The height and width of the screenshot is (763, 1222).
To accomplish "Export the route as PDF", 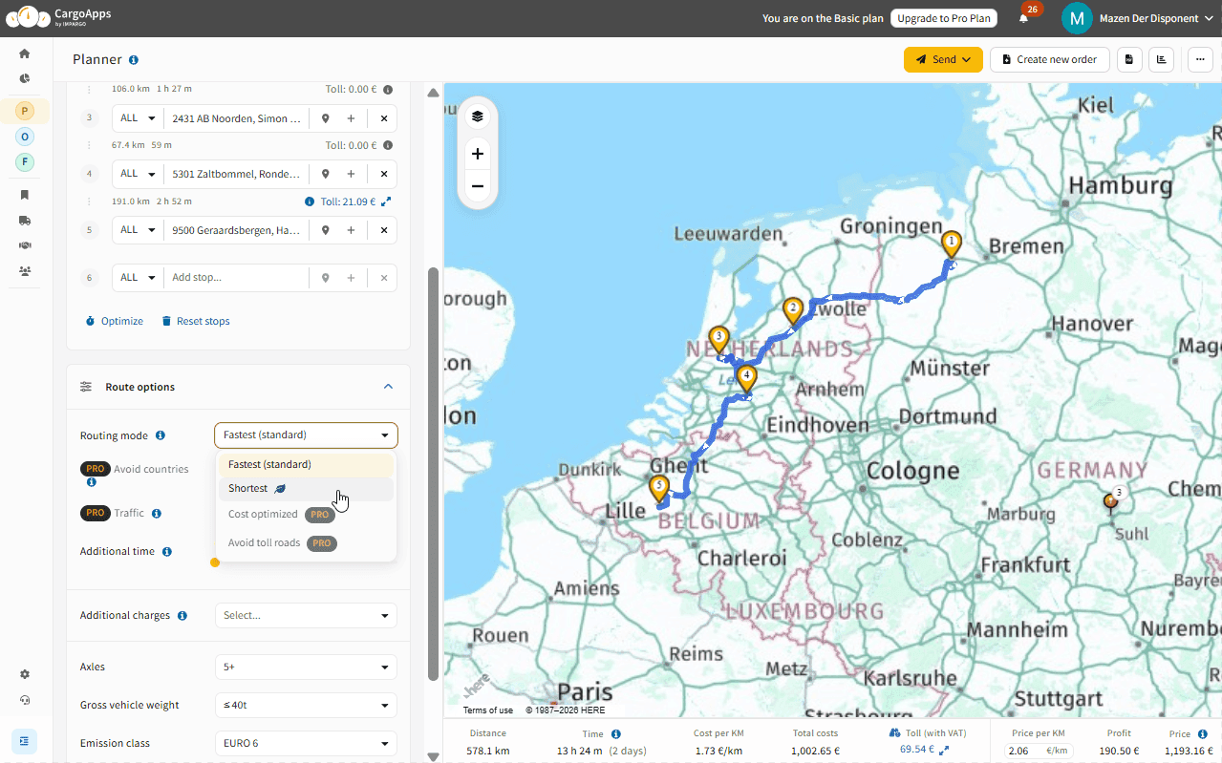I will (1128, 59).
